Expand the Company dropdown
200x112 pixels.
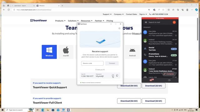[119, 14]
